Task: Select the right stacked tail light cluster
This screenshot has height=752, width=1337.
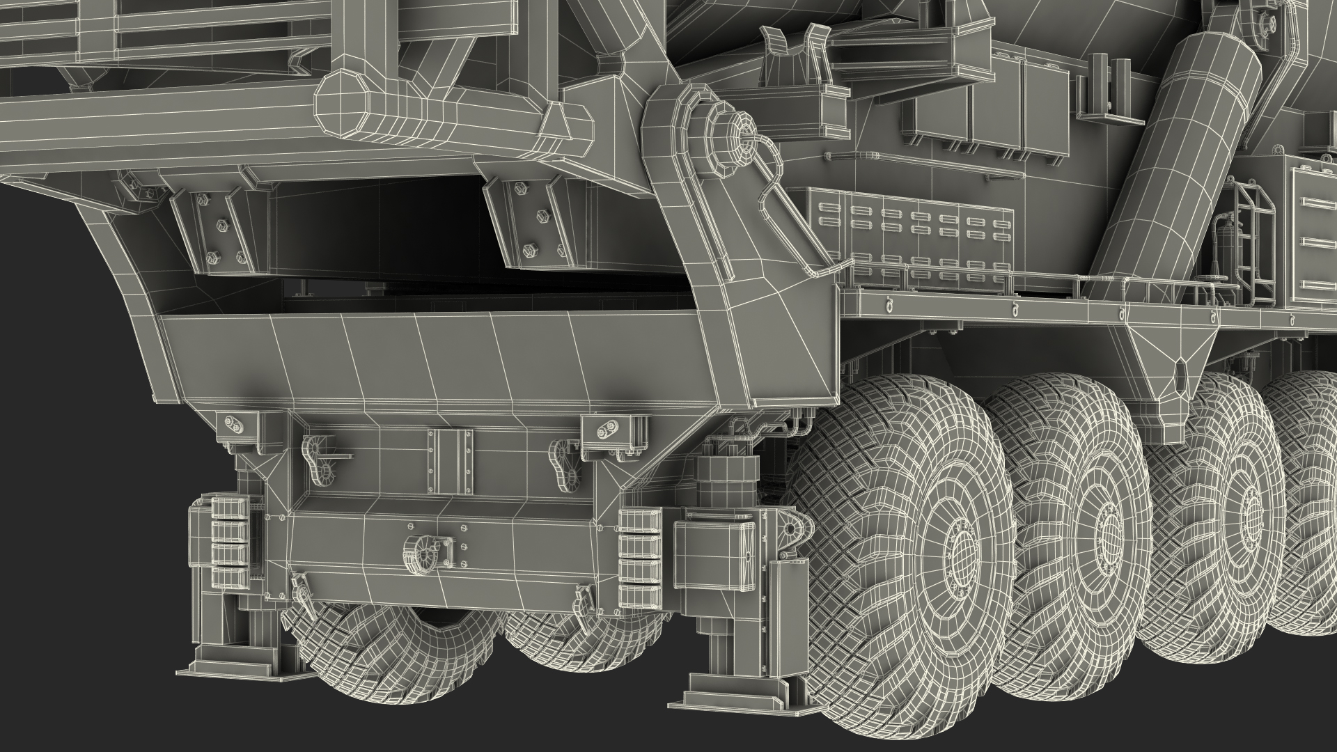Action: point(639,557)
